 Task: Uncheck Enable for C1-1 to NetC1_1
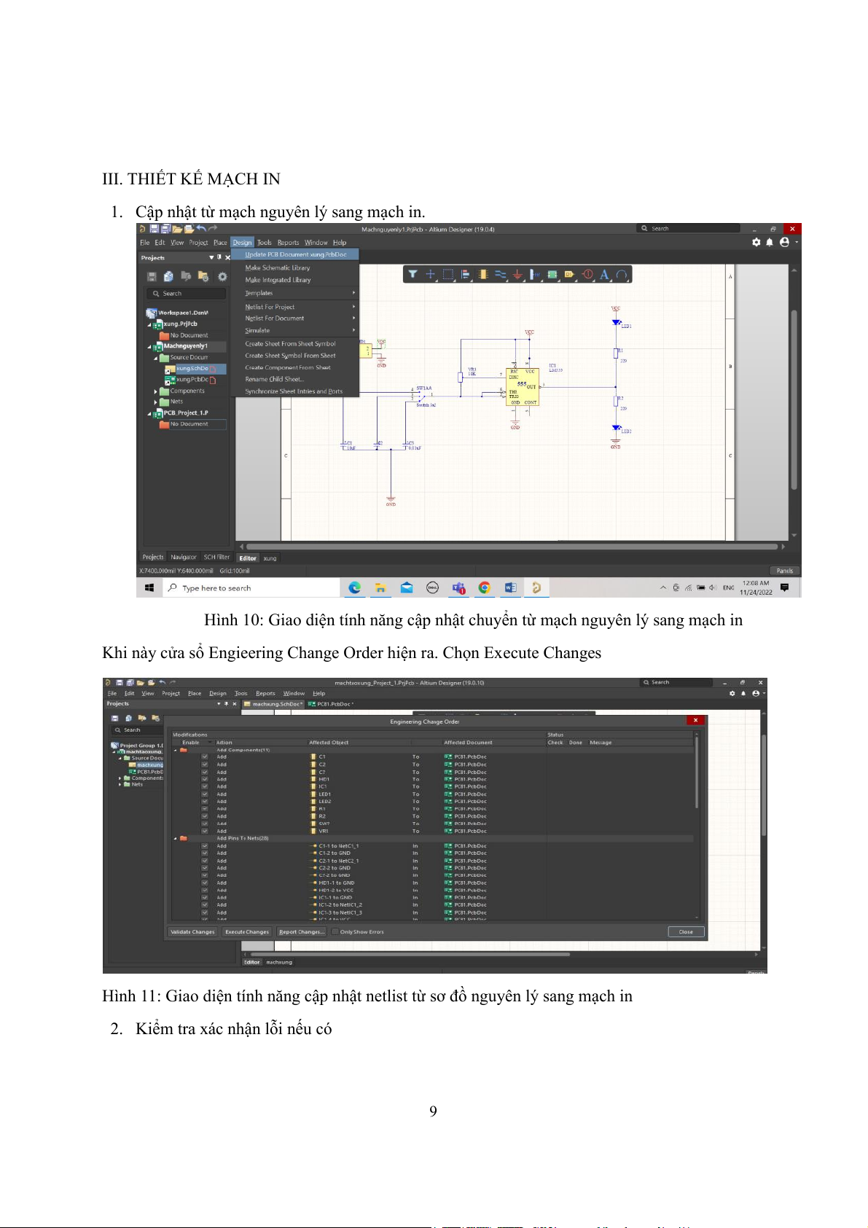click(x=205, y=846)
